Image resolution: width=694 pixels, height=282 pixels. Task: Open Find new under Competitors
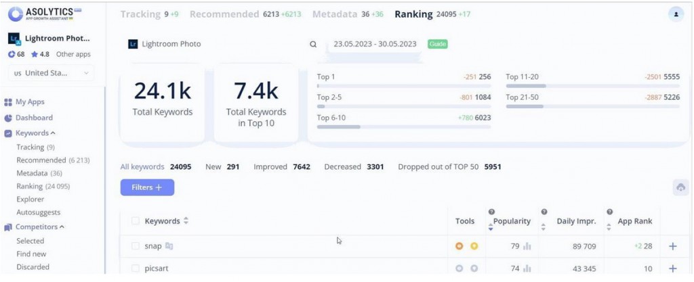31,254
